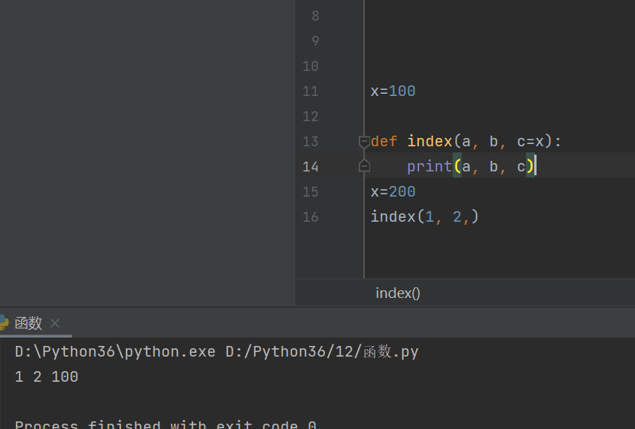
Task: Click the index(1, 2,) call line
Action: click(424, 217)
